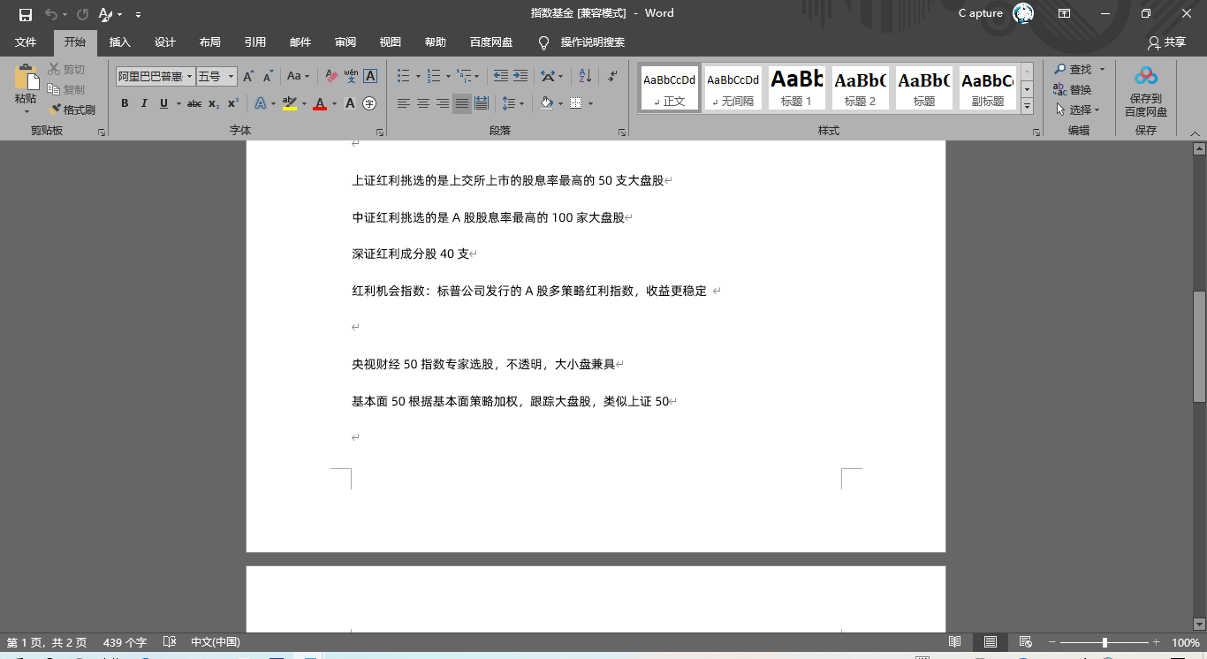Open line spacing dropdown
The width and height of the screenshot is (1207, 659).
tap(512, 103)
